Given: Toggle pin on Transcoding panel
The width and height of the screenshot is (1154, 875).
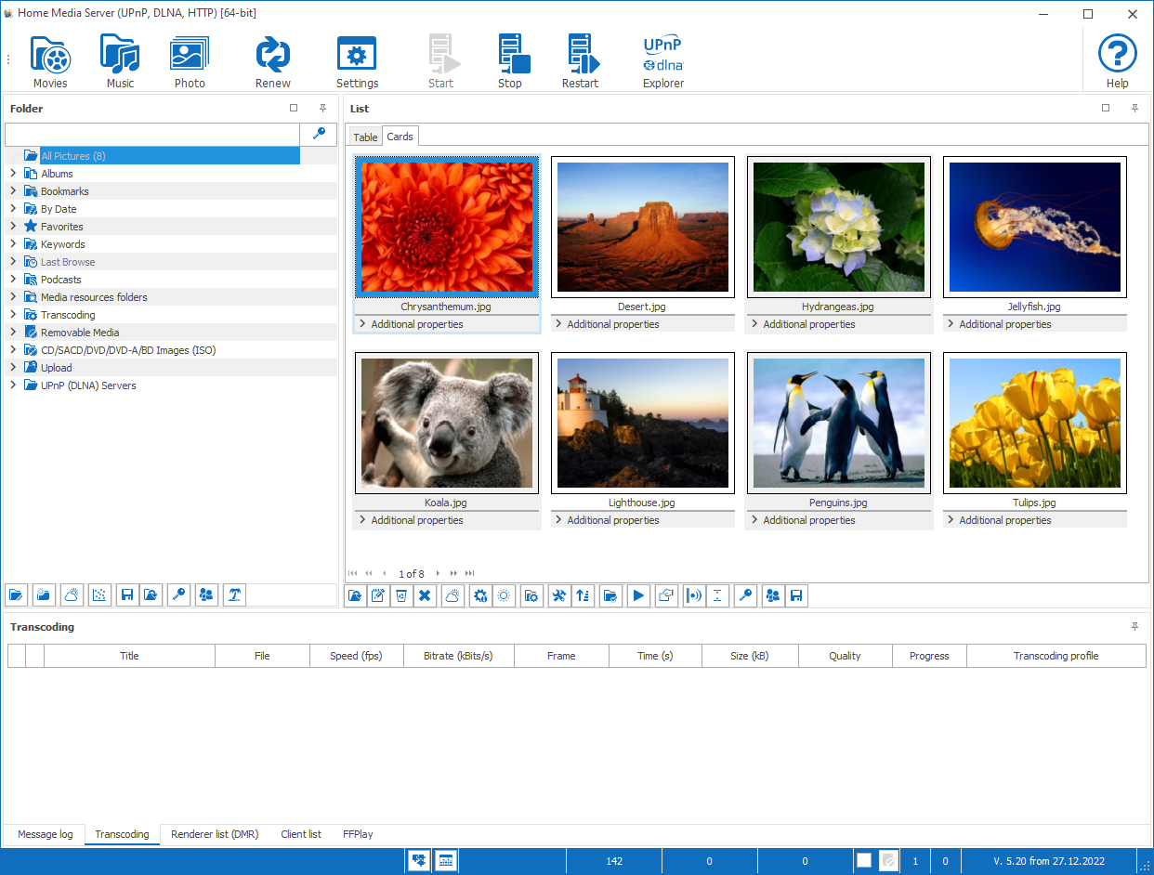Looking at the screenshot, I should (1134, 627).
